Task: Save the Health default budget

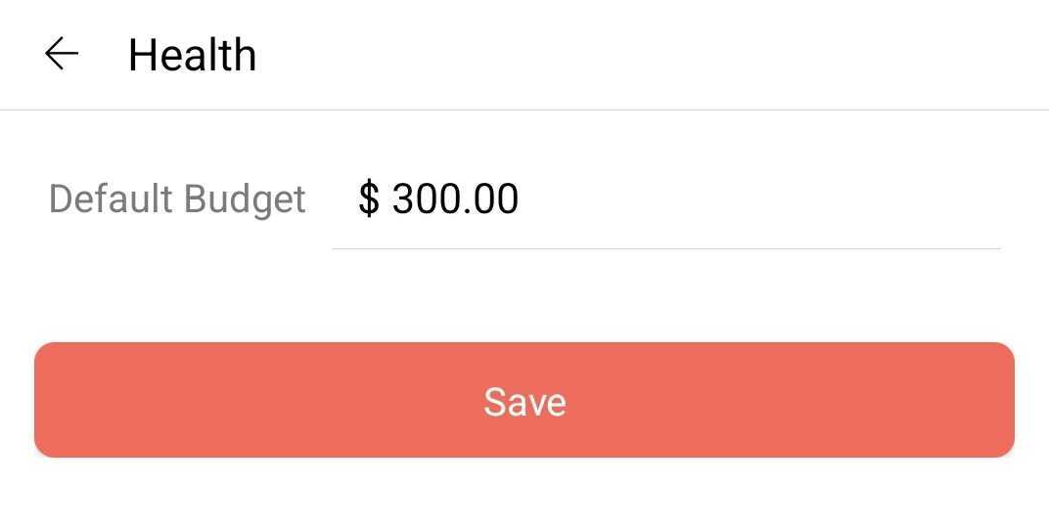Action: click(x=524, y=400)
